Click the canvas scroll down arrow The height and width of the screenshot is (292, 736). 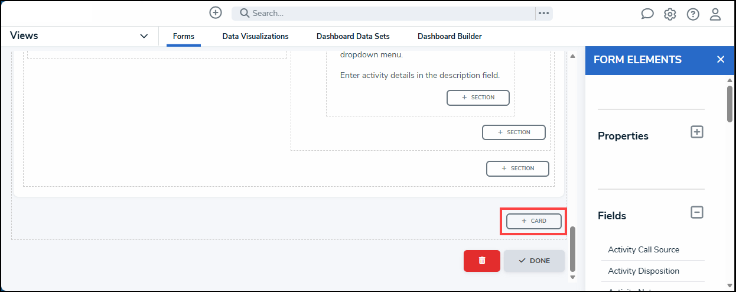(x=572, y=277)
